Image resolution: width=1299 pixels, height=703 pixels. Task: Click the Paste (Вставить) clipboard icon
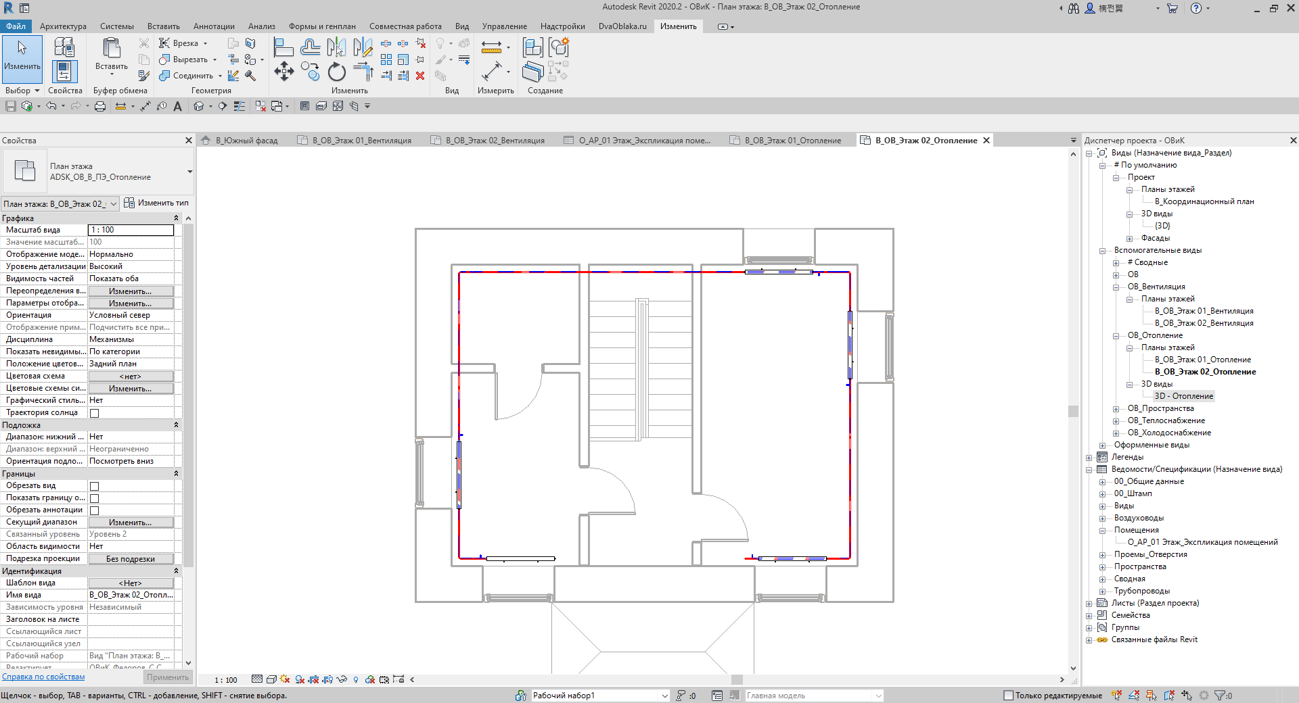[112, 49]
